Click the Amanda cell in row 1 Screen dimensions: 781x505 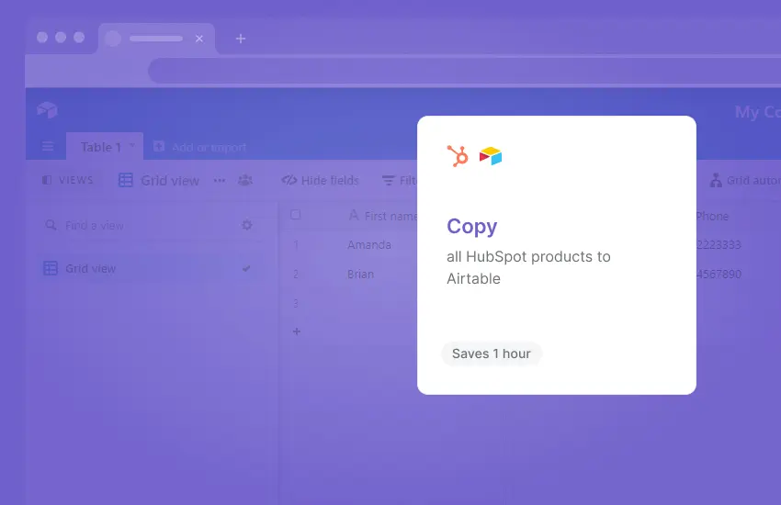click(369, 245)
